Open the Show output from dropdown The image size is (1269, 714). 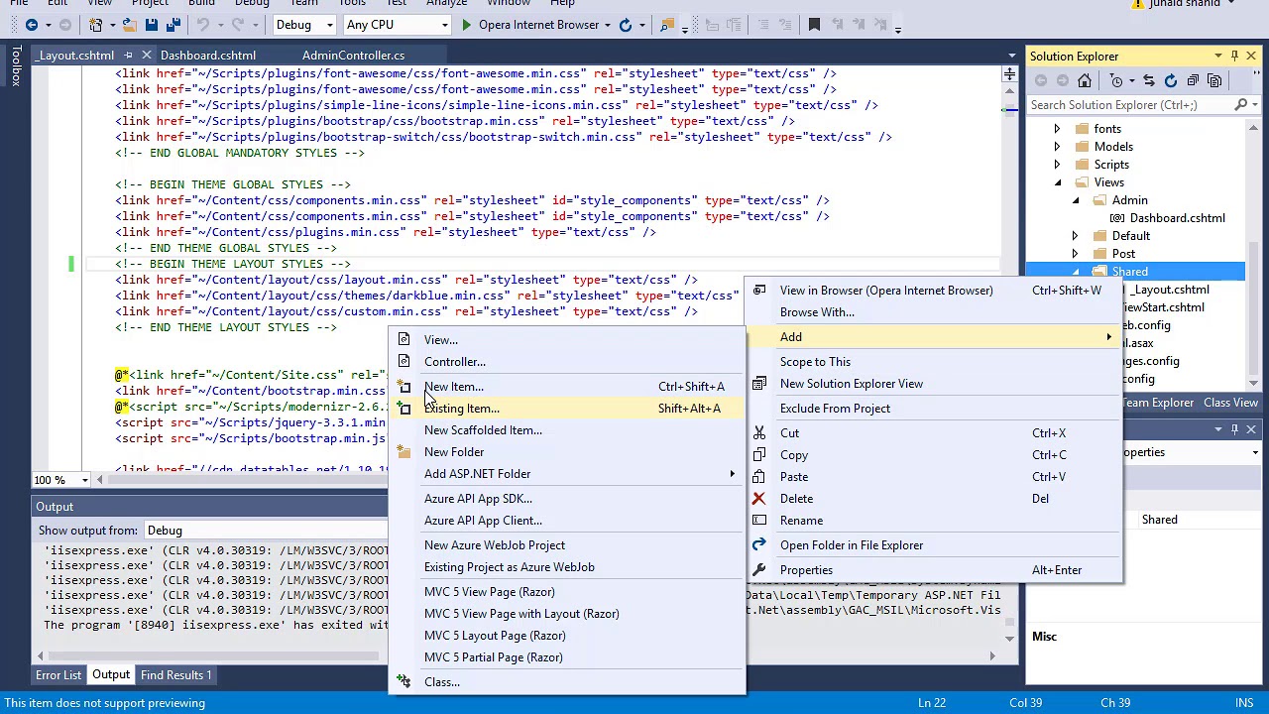[266, 531]
